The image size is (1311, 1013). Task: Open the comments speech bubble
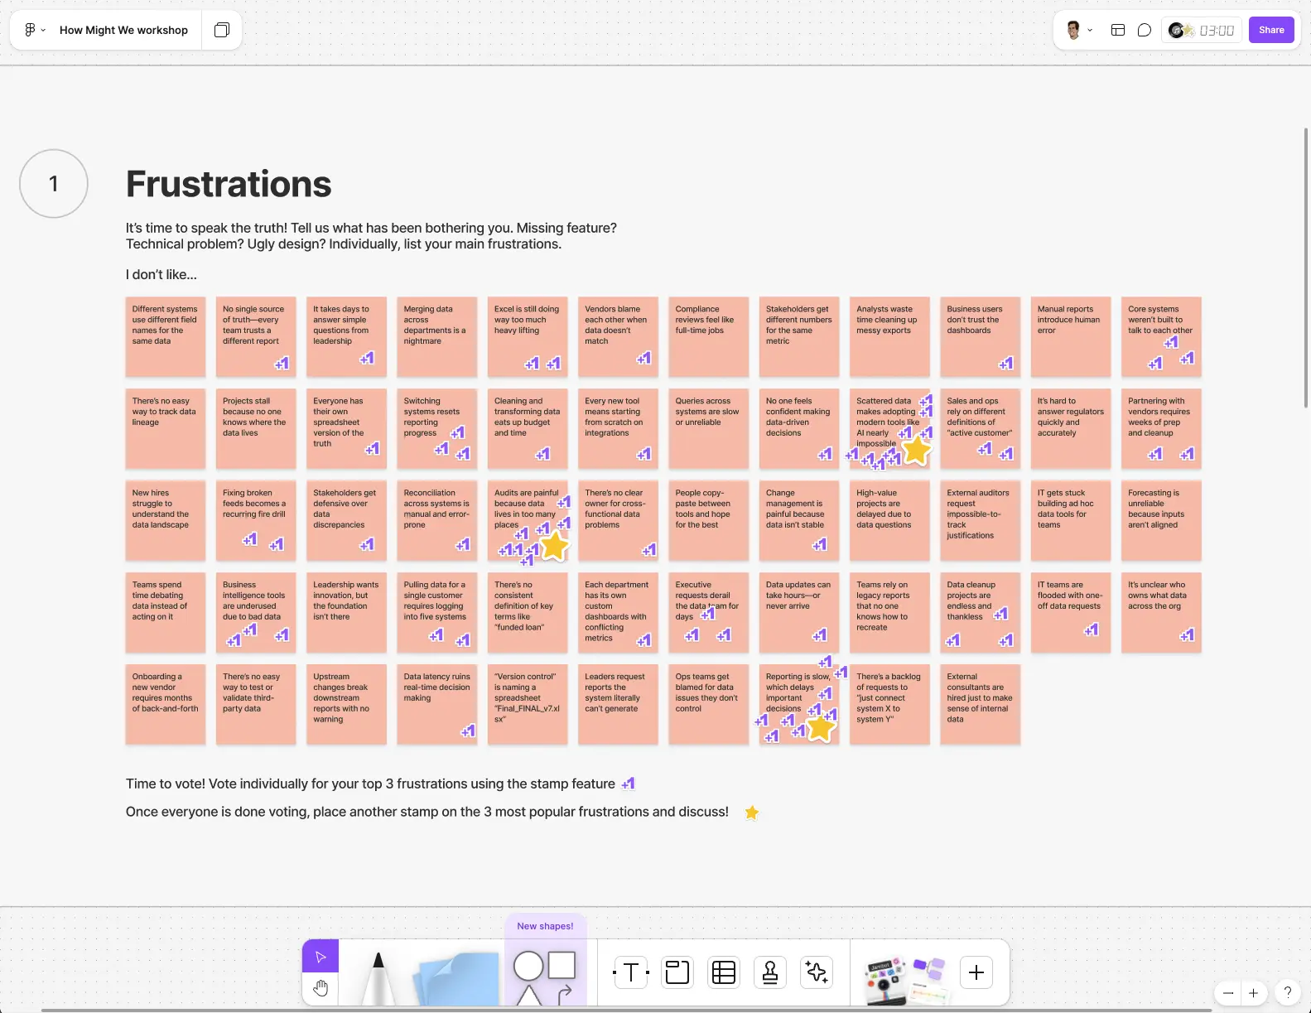click(1144, 31)
